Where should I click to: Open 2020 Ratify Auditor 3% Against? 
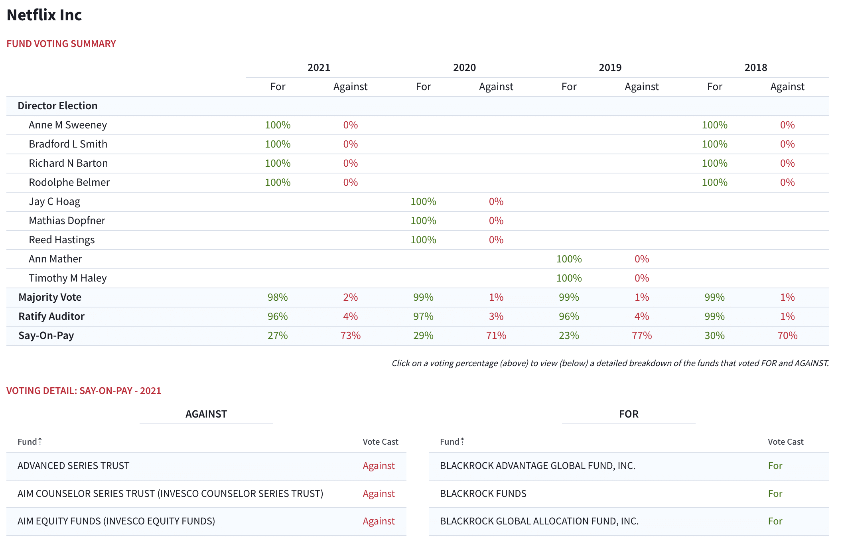click(x=496, y=316)
